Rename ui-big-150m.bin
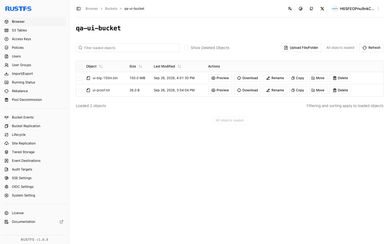The height and width of the screenshot is (244, 390). point(275,78)
